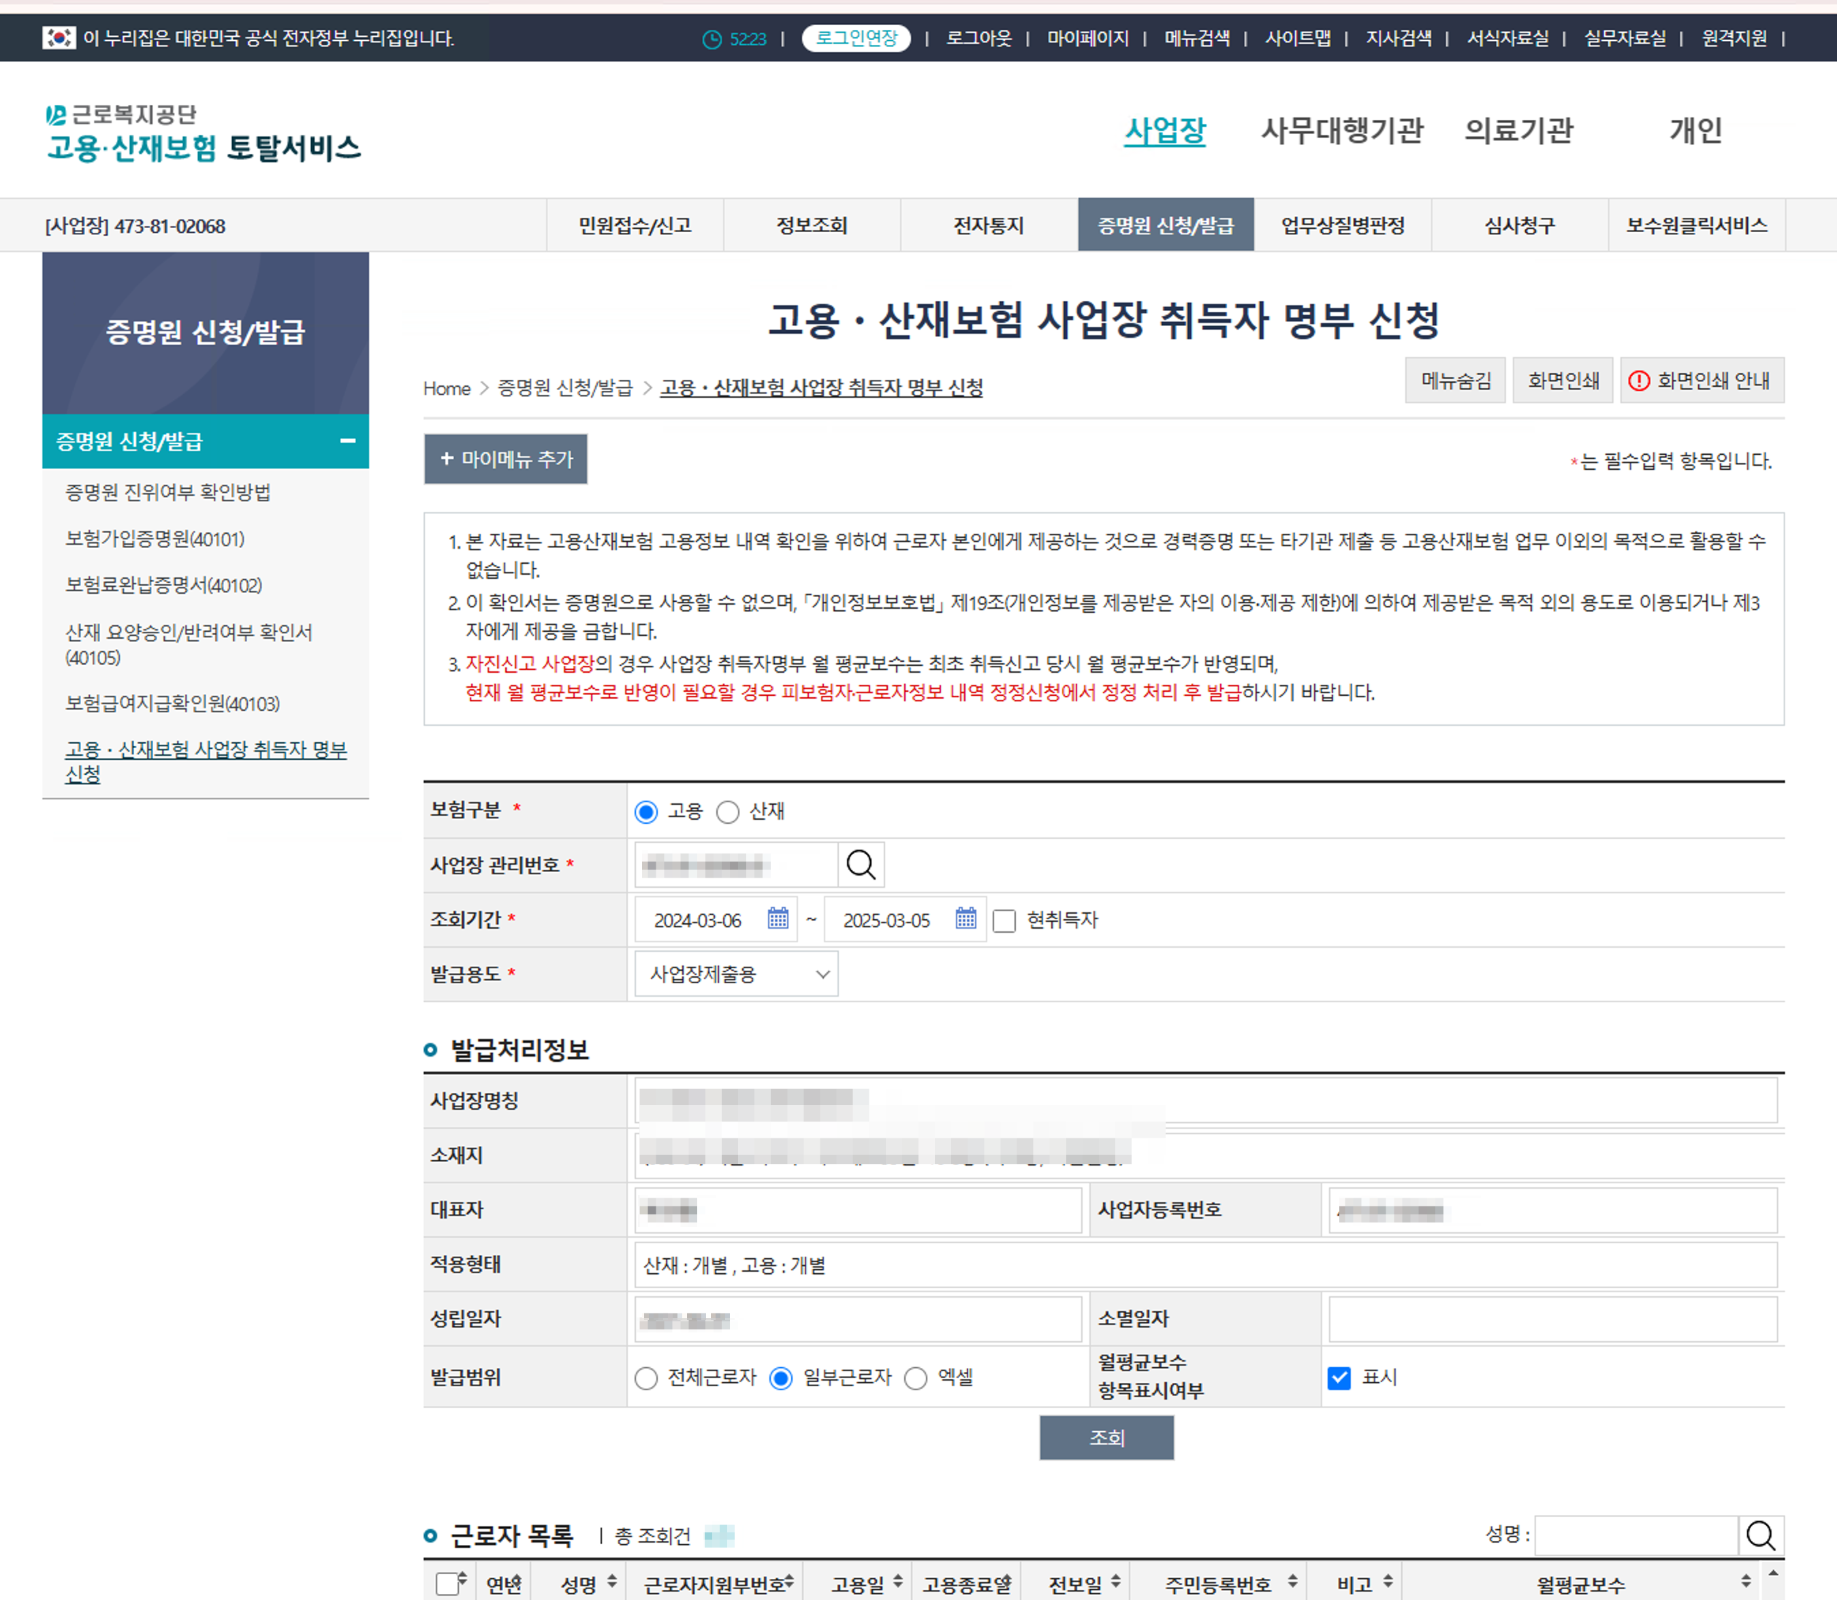The height and width of the screenshot is (1600, 1837).
Task: Switch to the 사무대행기관 top tab
Action: (1341, 130)
